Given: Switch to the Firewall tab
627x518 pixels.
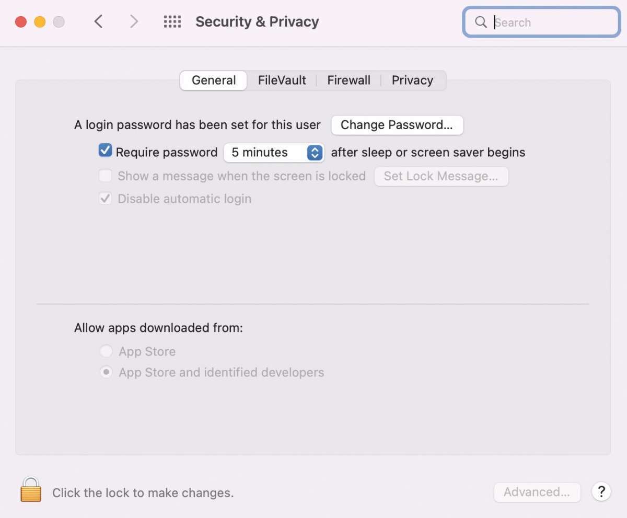Looking at the screenshot, I should point(349,80).
